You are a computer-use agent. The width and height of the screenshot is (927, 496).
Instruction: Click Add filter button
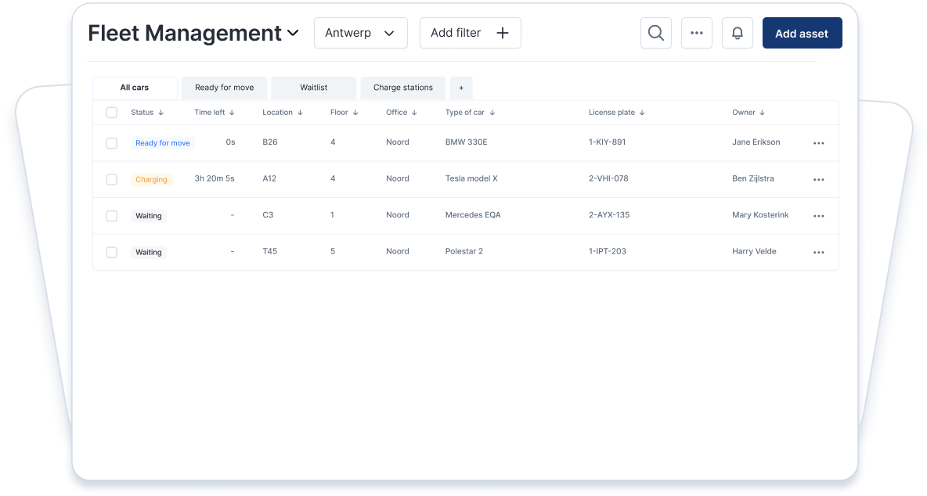coord(470,33)
